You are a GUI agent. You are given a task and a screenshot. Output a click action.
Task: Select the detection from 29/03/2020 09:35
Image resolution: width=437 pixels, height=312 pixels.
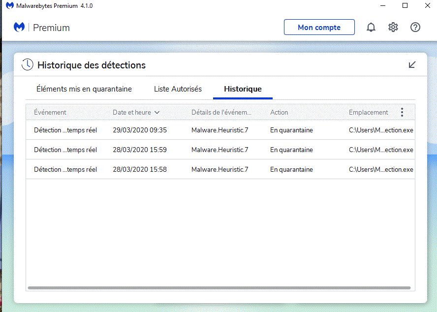pos(220,130)
